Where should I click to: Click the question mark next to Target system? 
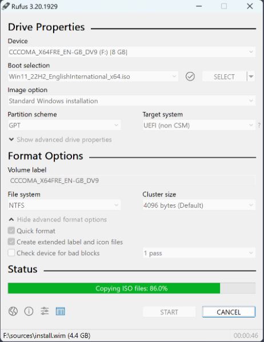point(259,126)
